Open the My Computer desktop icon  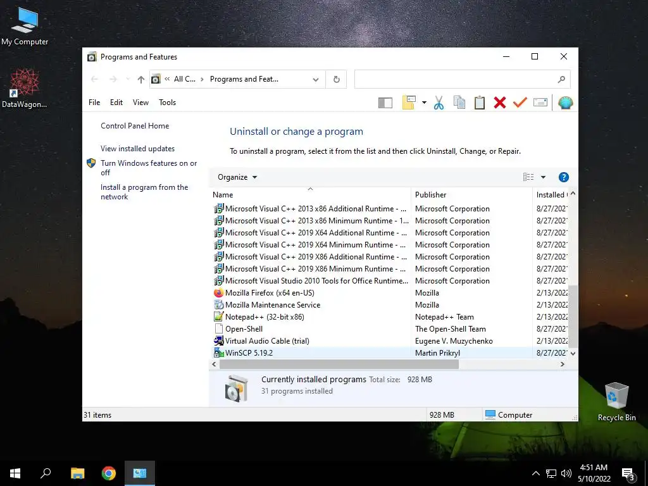[x=25, y=27]
